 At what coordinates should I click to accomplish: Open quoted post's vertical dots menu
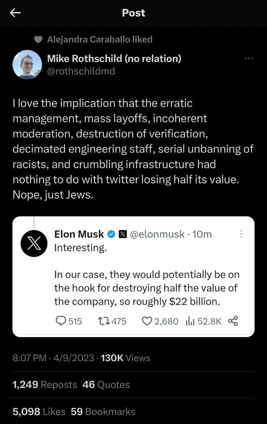242,234
